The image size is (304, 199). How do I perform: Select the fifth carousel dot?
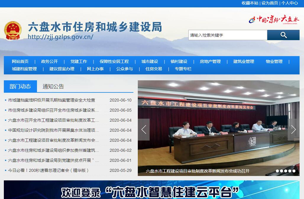(294, 171)
